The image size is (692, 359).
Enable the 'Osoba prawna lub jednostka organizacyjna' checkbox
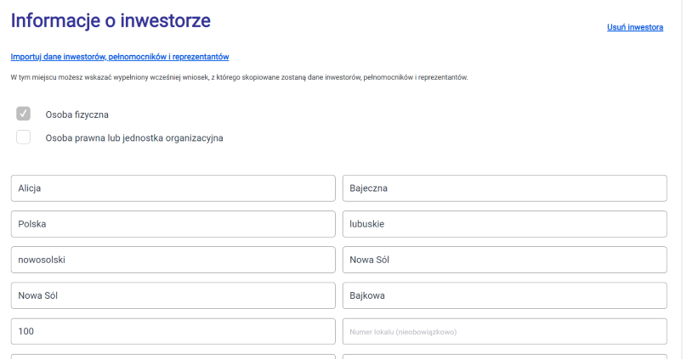(24, 137)
